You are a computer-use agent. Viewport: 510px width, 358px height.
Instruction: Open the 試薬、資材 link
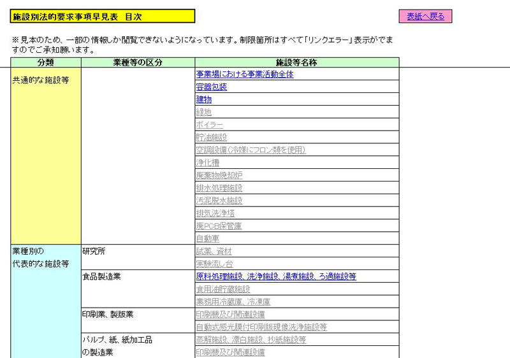click(x=214, y=252)
